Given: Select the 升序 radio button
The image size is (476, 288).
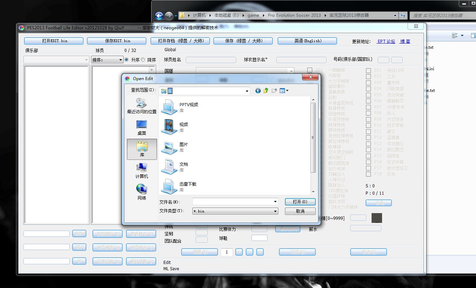Looking at the screenshot, I should click(126, 60).
